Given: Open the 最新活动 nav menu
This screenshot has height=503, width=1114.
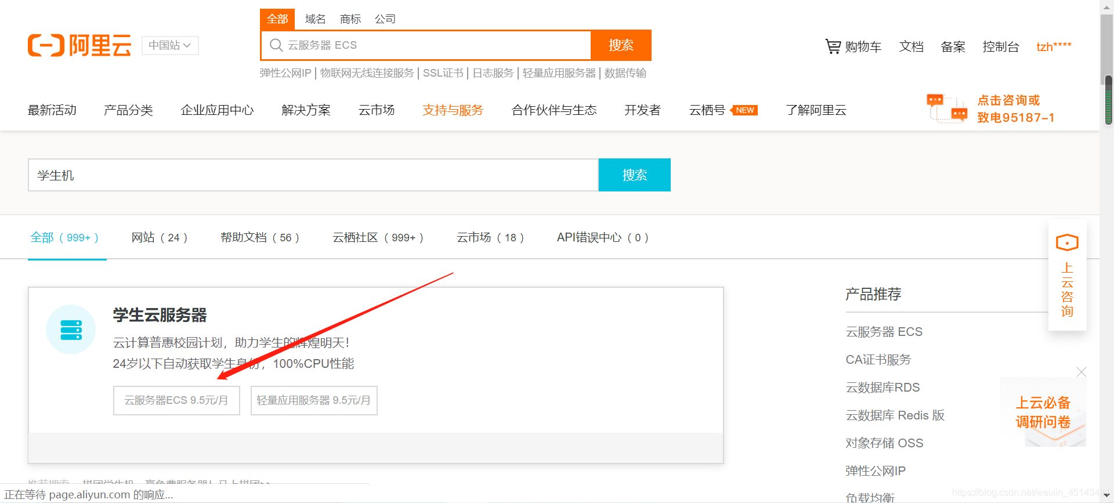Looking at the screenshot, I should [52, 110].
